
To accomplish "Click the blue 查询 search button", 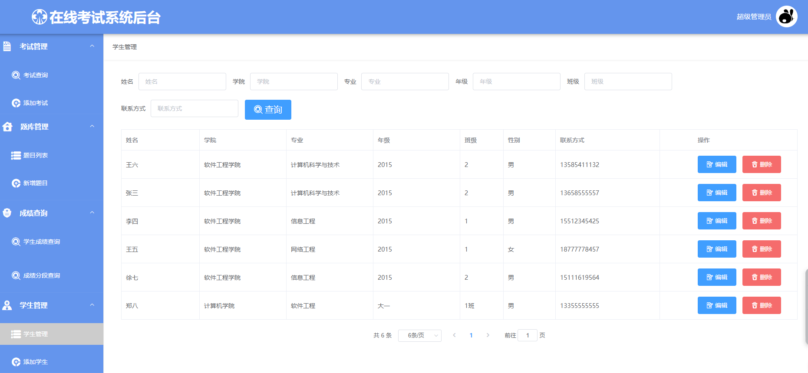I will pyautogui.click(x=268, y=110).
